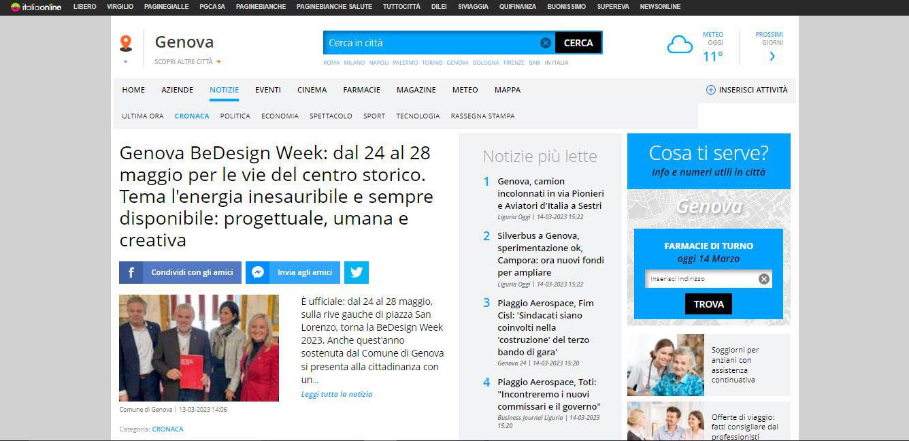
Task: Click the plus icon for Inserisci Attività
Action: 711,90
